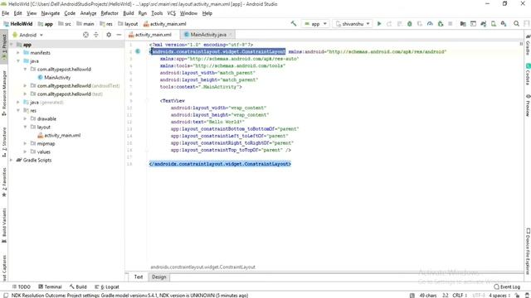This screenshot has width=531, height=298.
Task: Click the 4 spaces indent setting
Action: 499,296
